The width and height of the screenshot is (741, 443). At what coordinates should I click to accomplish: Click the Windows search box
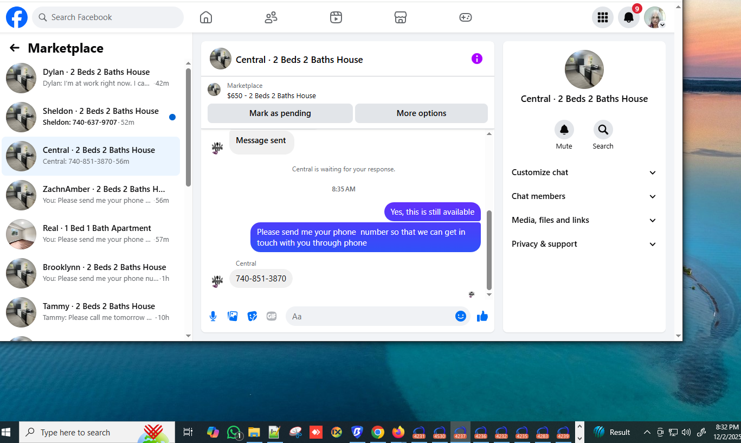point(97,432)
